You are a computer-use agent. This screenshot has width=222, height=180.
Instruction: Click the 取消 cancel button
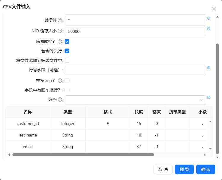tap(163, 169)
